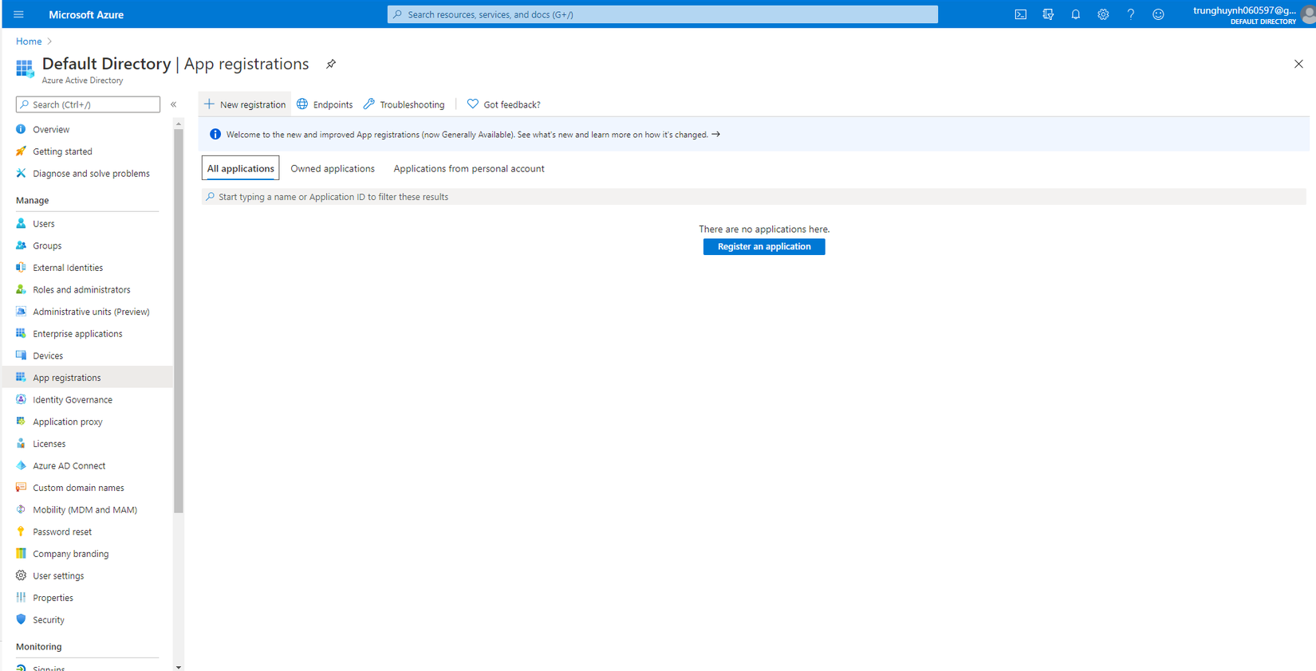Show notifications bell
Image resolution: width=1316 pixels, height=671 pixels.
[1075, 14]
